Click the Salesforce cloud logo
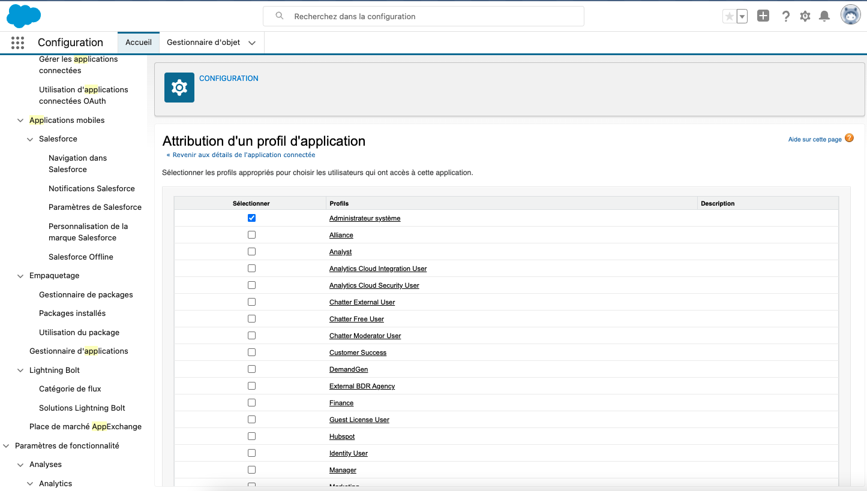The height and width of the screenshot is (491, 867). [x=23, y=16]
